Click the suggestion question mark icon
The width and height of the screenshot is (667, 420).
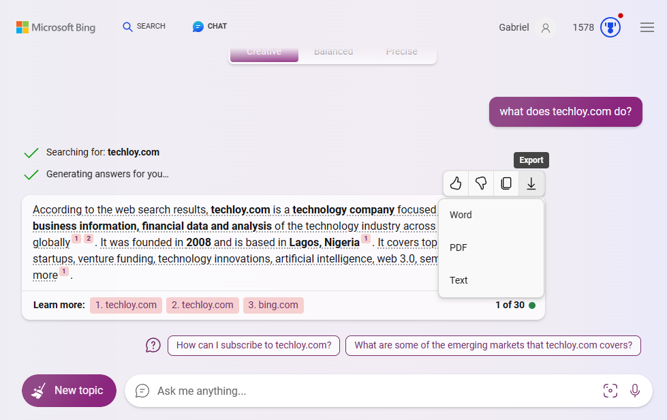pos(153,345)
